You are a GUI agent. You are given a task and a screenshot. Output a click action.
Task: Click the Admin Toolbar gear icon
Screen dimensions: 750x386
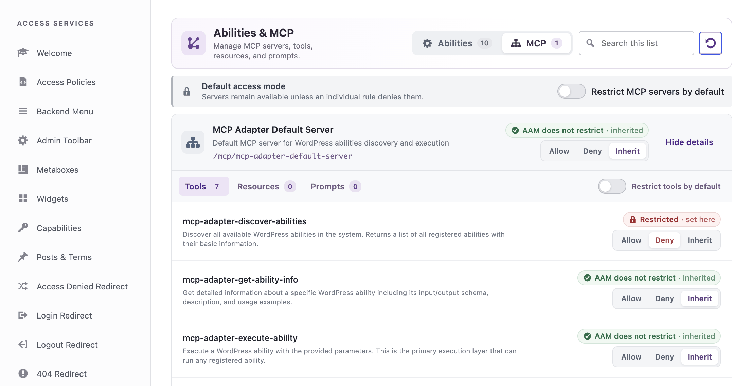23,140
